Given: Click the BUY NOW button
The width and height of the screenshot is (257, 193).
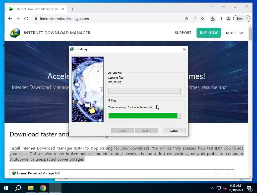Looking at the screenshot, I should pyautogui.click(x=209, y=33).
